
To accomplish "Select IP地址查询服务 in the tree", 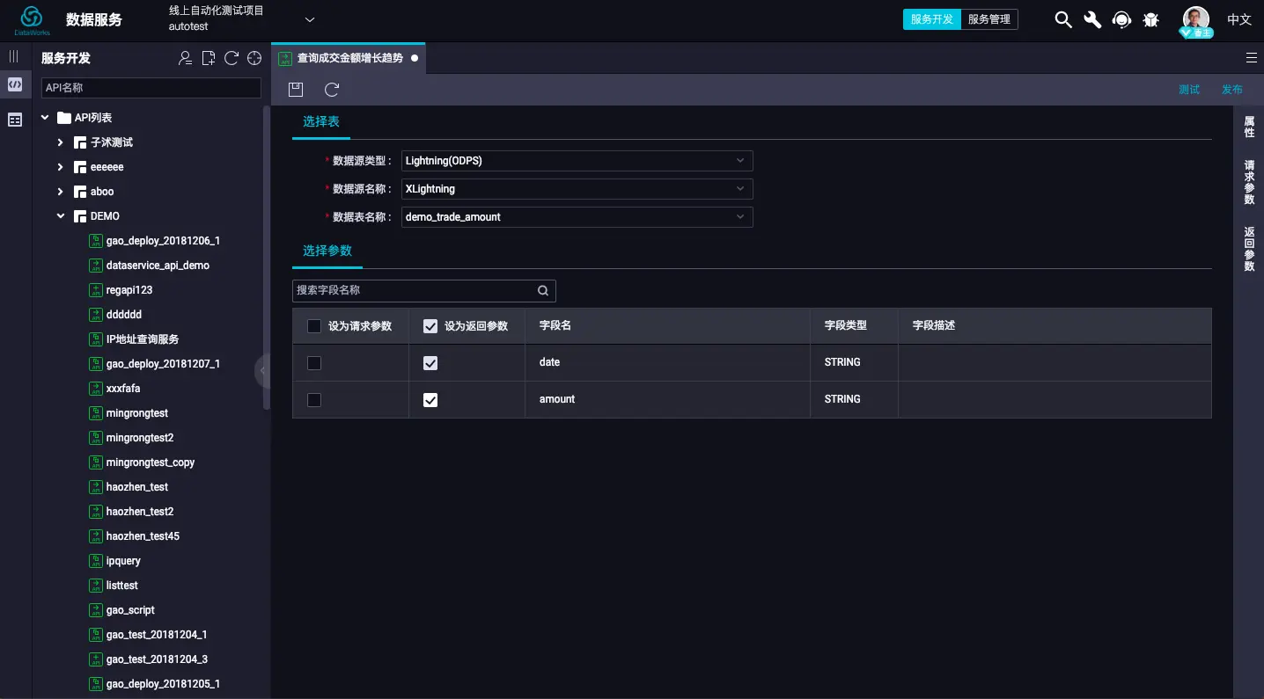I will [x=143, y=339].
